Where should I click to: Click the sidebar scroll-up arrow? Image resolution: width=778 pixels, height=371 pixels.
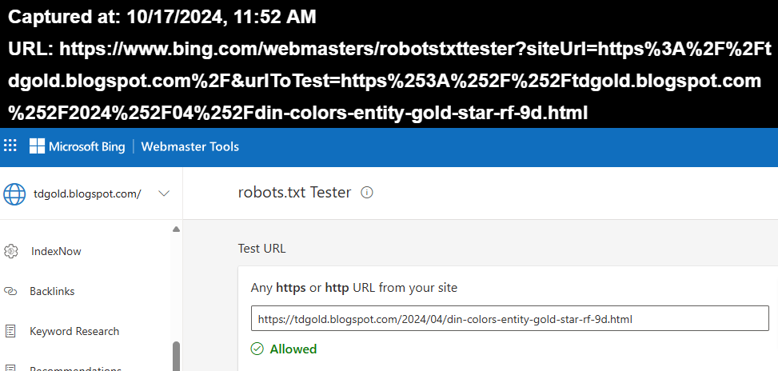tap(176, 230)
